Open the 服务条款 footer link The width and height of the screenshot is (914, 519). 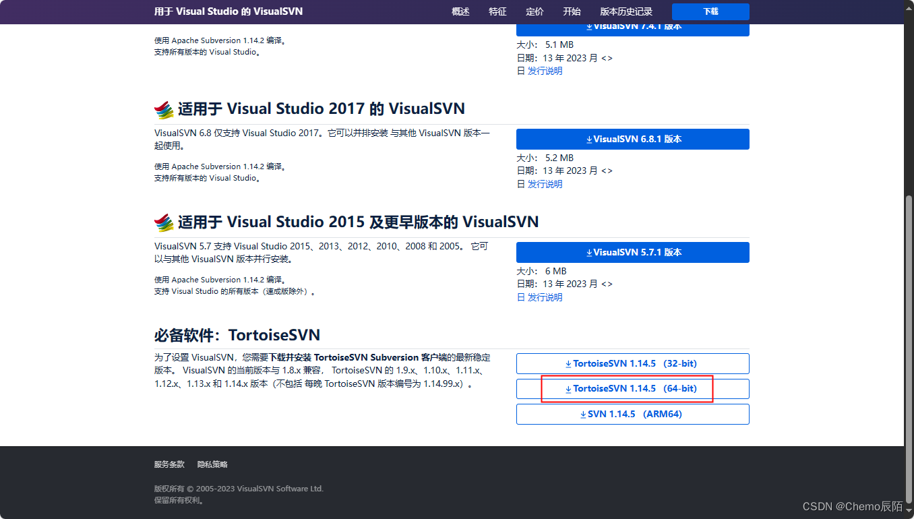click(169, 464)
